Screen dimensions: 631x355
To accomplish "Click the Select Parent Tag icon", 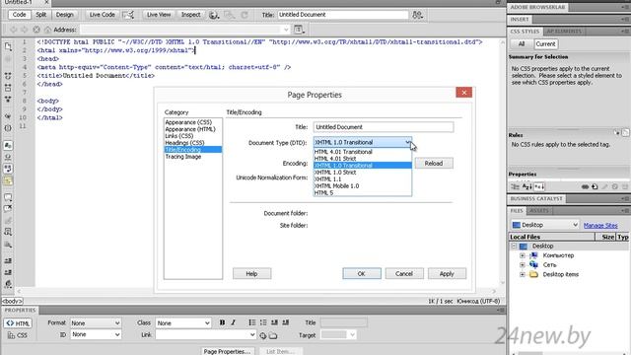I will pos(8,116).
